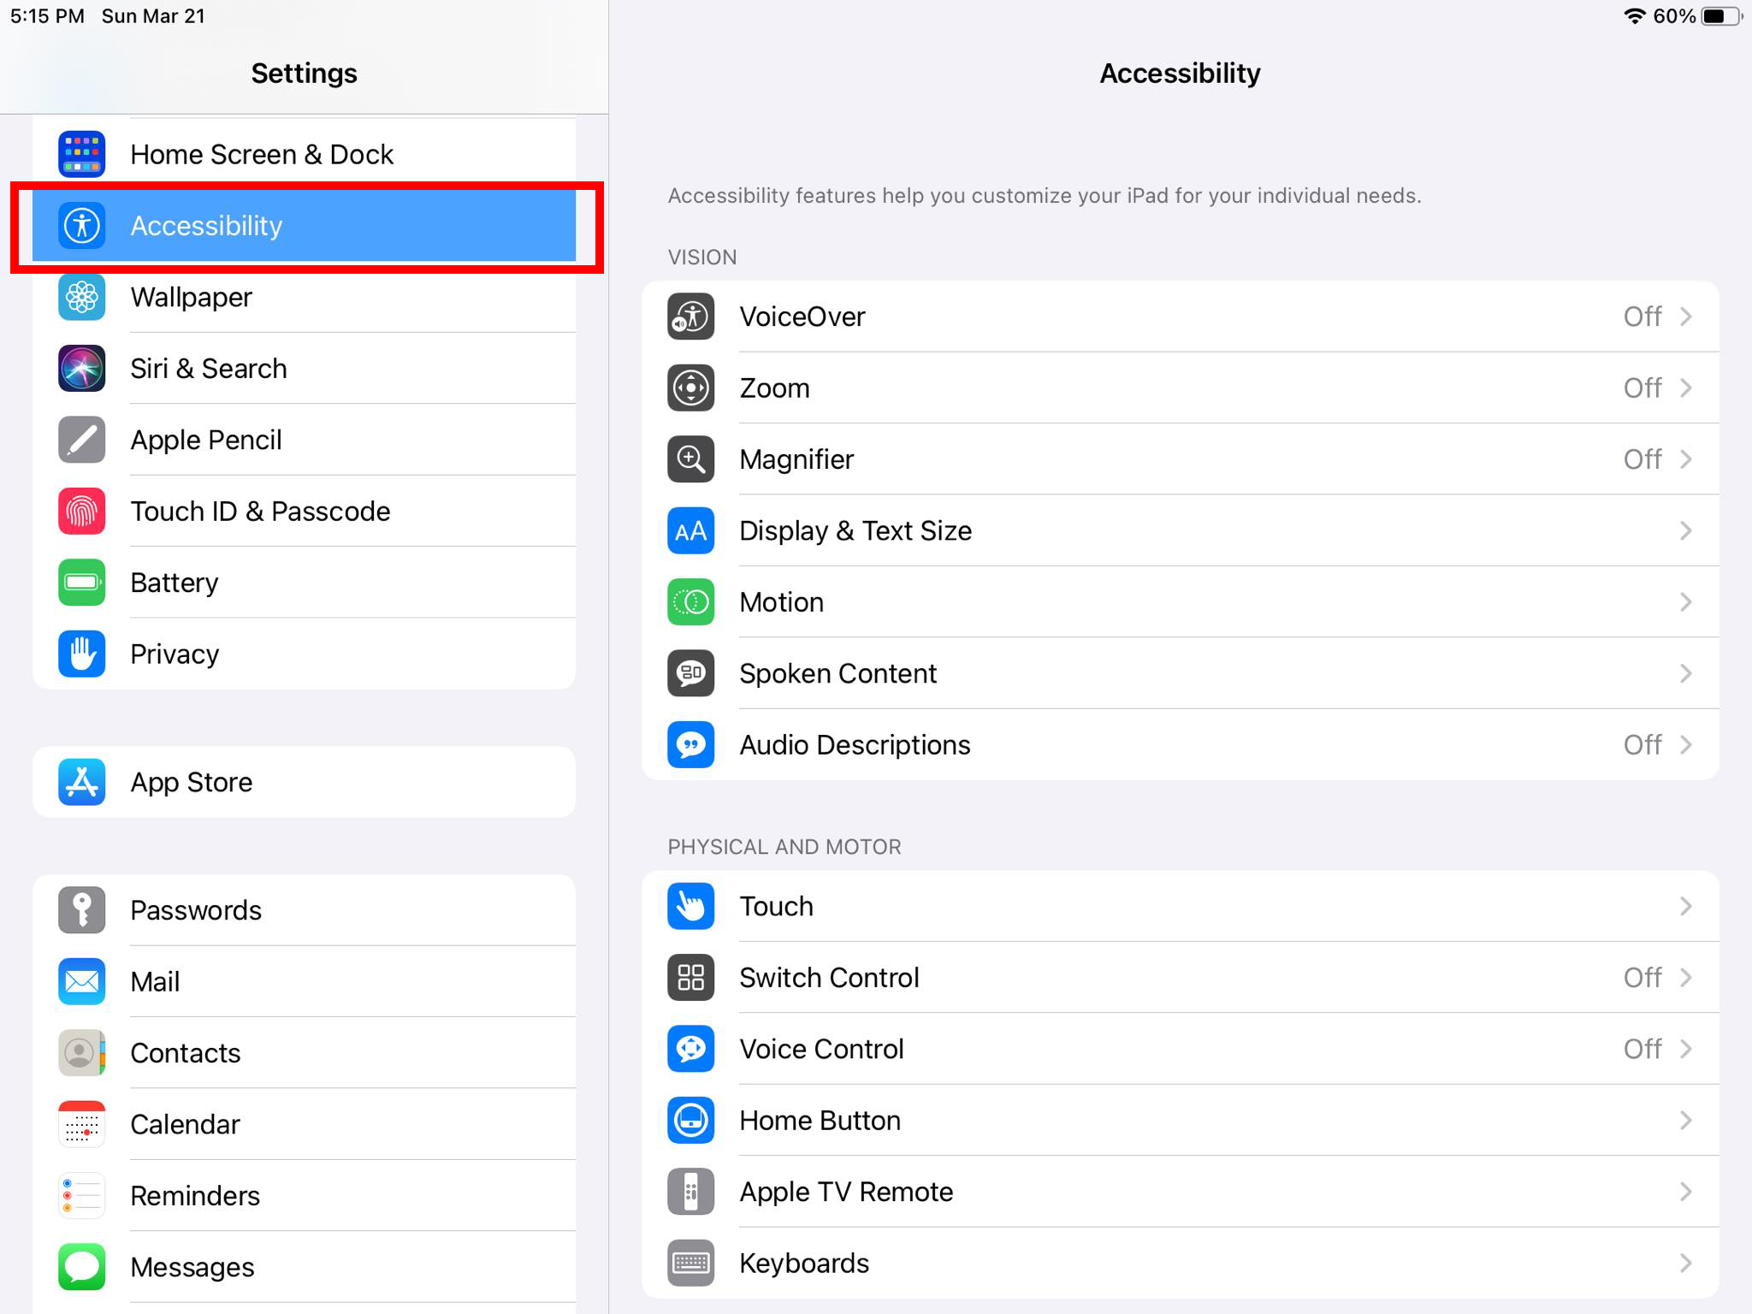The image size is (1752, 1314).
Task: Tap the Audio Descriptions icon
Action: pyautogui.click(x=691, y=744)
